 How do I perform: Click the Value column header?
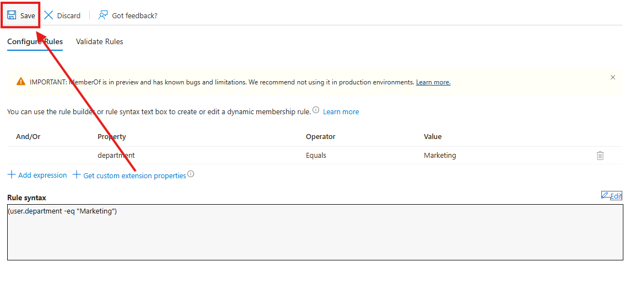pos(433,137)
